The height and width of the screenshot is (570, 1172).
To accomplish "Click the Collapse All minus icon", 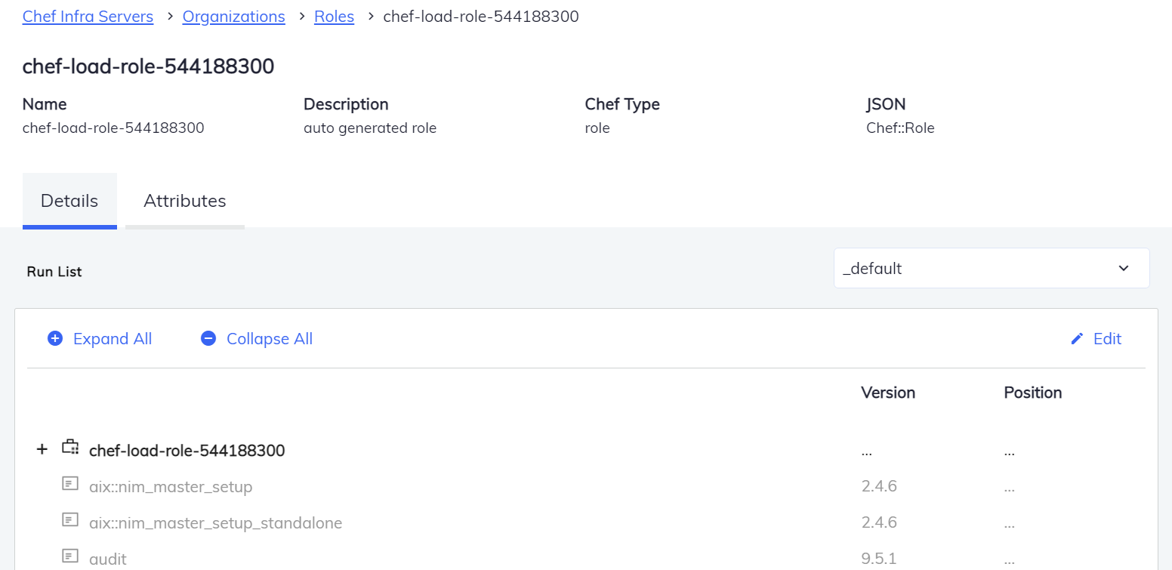I will (208, 339).
